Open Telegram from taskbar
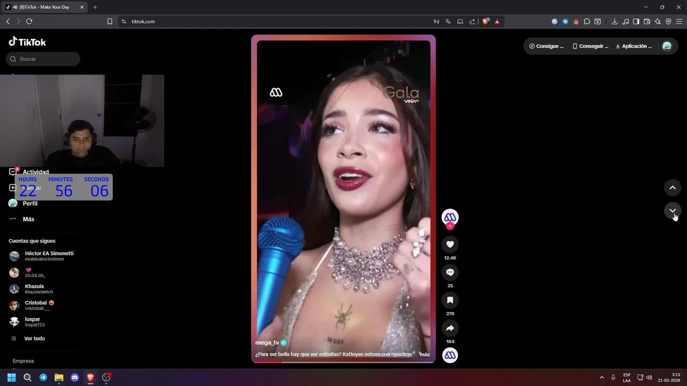 [43, 377]
